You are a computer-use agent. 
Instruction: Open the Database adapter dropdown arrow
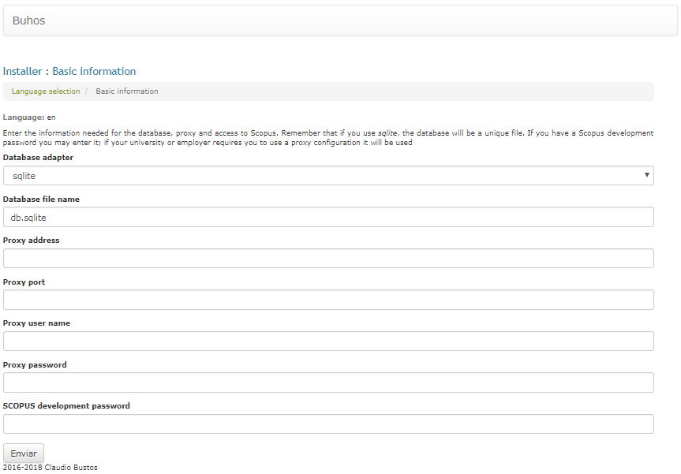pos(647,175)
